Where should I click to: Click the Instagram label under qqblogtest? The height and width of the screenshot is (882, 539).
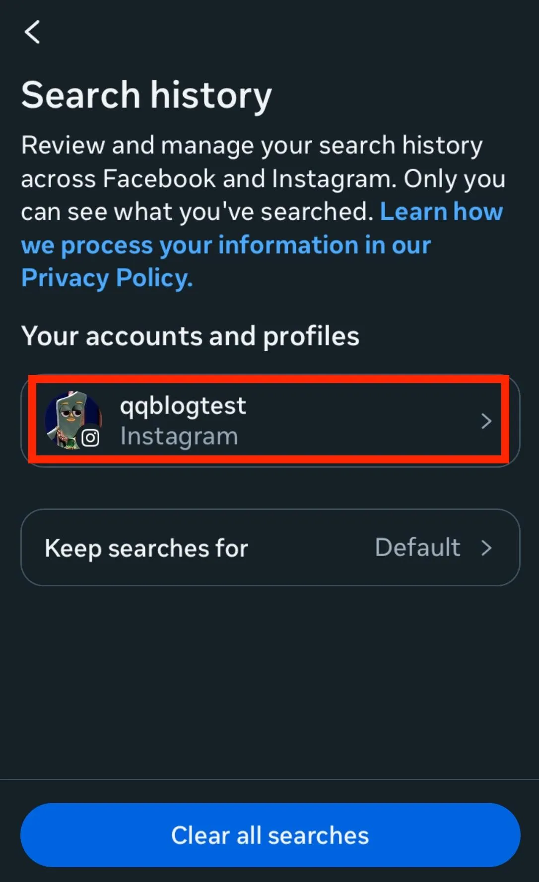pyautogui.click(x=179, y=437)
